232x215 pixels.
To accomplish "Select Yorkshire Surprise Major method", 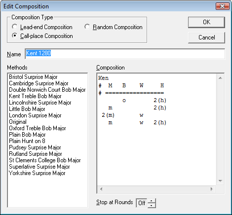I will tap(37, 173).
